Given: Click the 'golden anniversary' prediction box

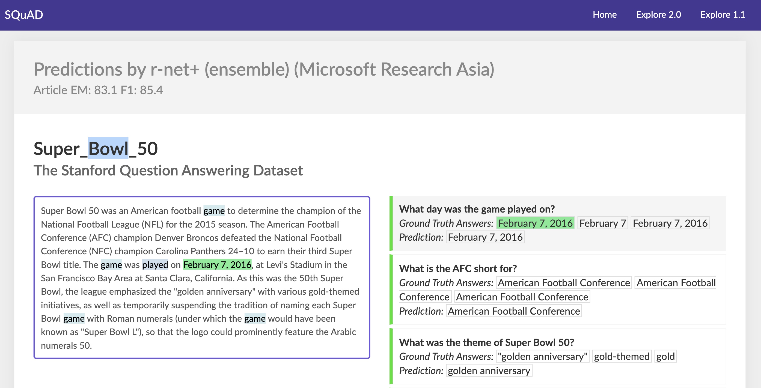Looking at the screenshot, I should click(489, 371).
